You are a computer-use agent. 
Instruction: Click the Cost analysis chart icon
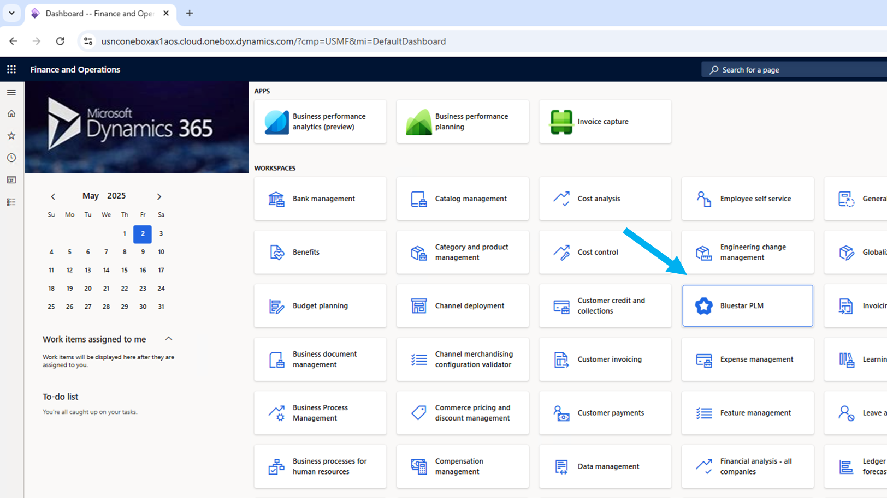pyautogui.click(x=561, y=199)
